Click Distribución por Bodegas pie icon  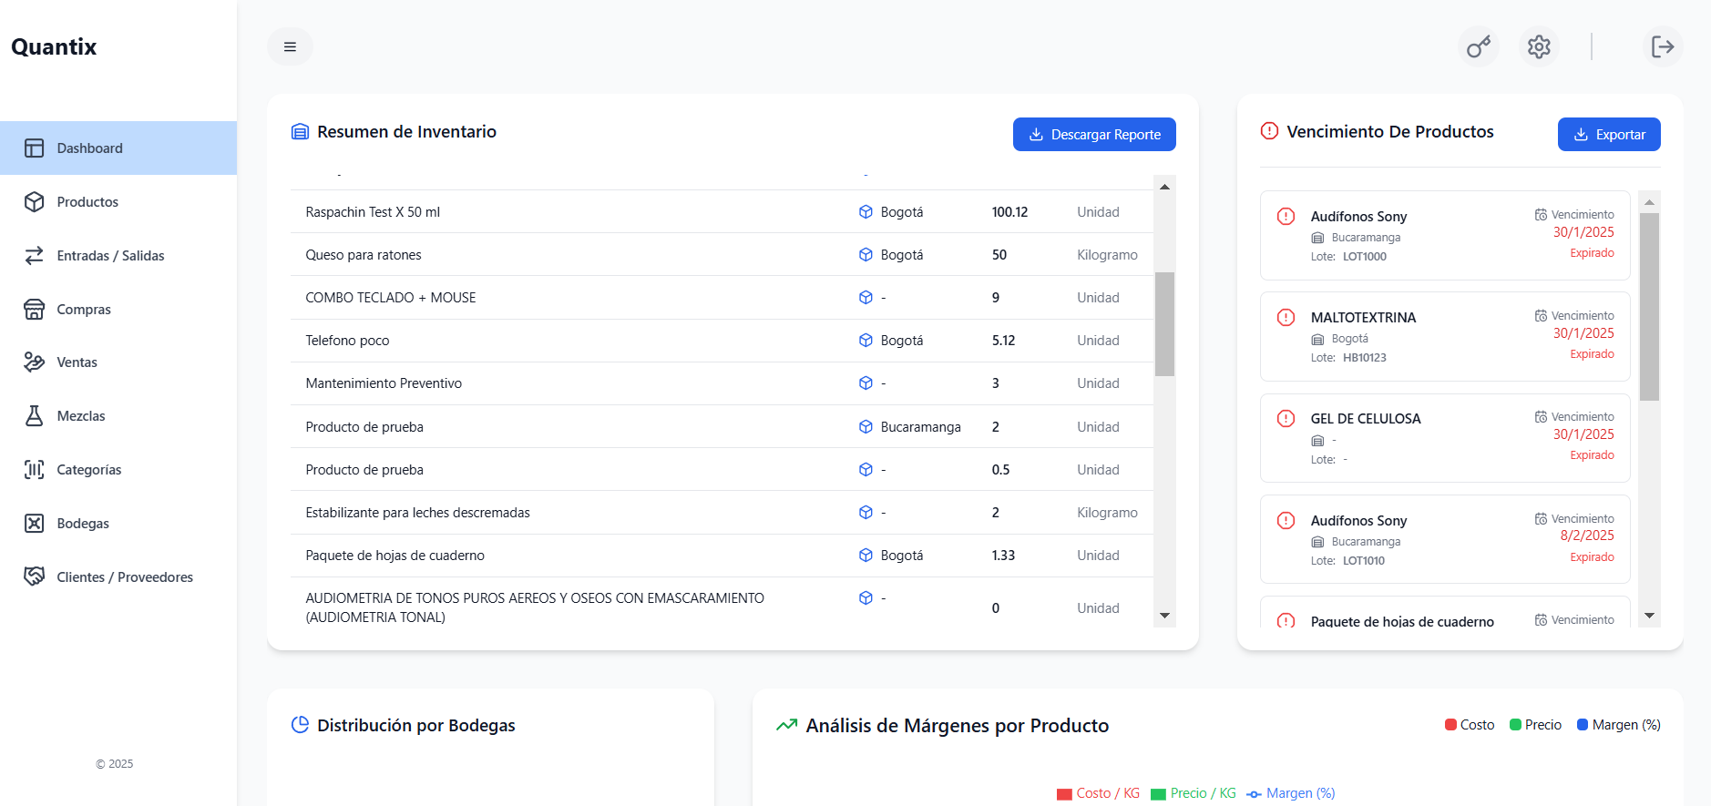300,725
